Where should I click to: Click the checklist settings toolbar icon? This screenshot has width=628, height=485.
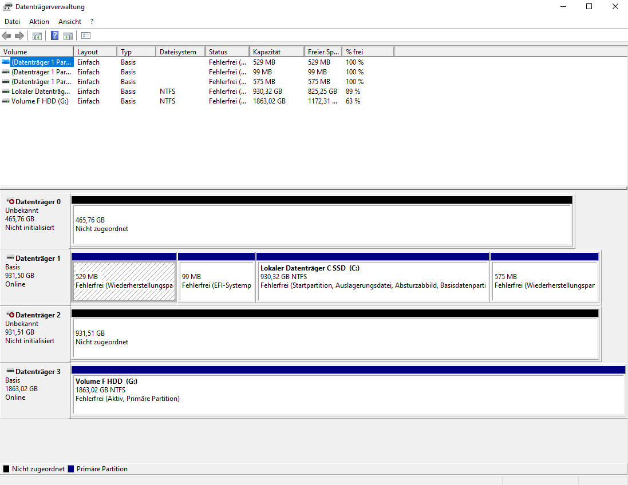[x=86, y=36]
